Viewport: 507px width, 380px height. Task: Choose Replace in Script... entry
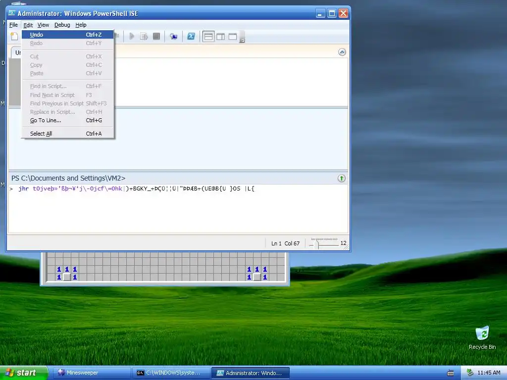(x=67, y=111)
